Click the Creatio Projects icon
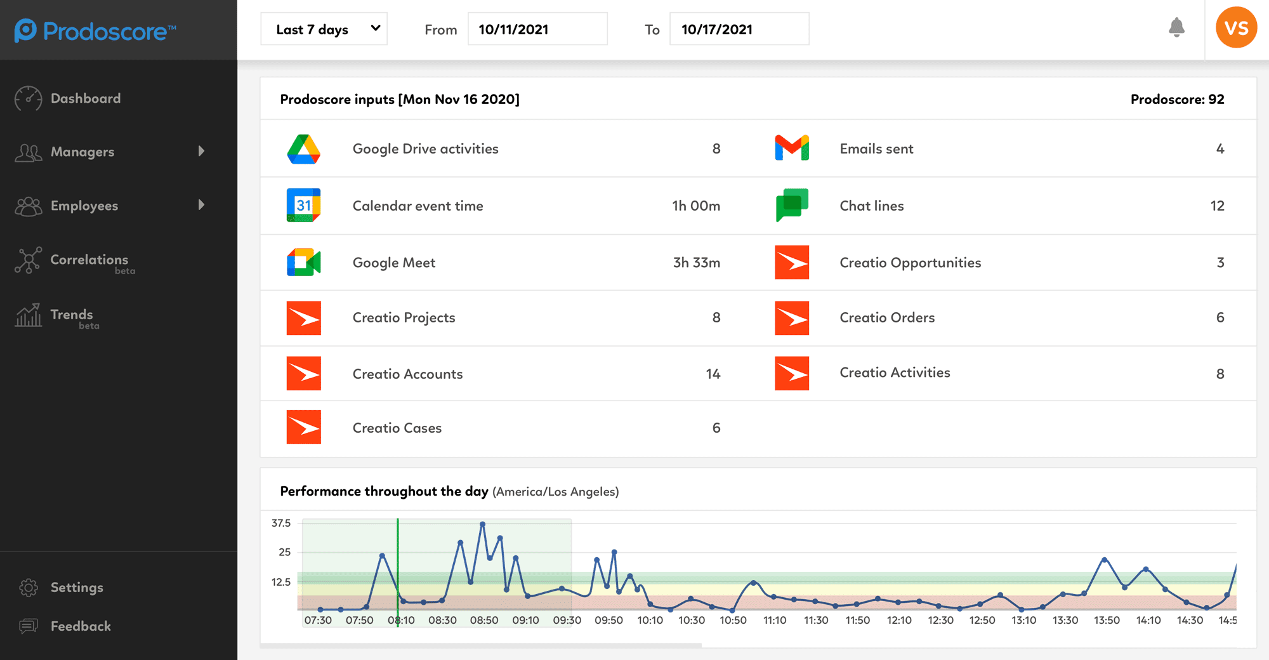1269x660 pixels. click(303, 318)
